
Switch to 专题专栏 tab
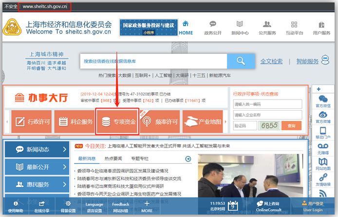pos(140,159)
